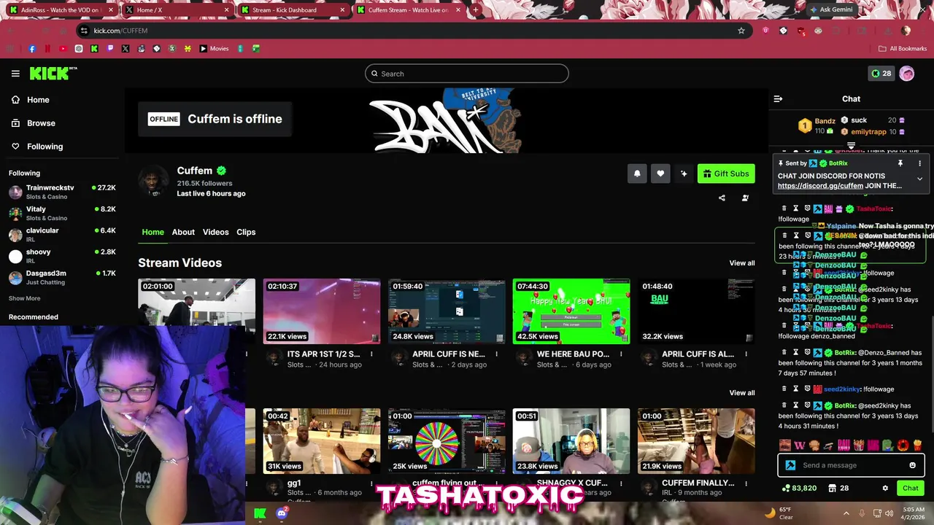Click the green Pepe quick emote
The width and height of the screenshot is (934, 525).
pyautogui.click(x=888, y=445)
